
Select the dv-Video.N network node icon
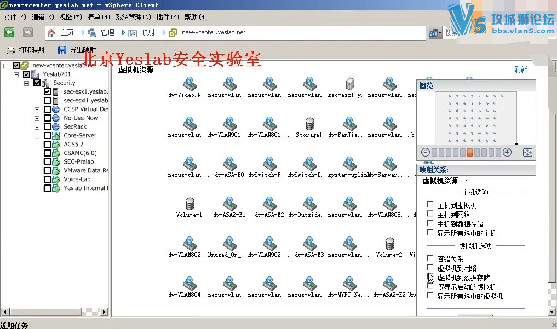(x=190, y=84)
